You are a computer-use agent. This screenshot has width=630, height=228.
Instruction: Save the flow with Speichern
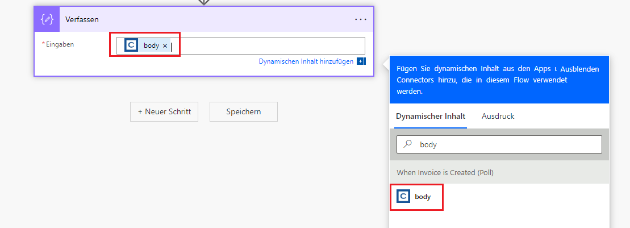coord(244,112)
